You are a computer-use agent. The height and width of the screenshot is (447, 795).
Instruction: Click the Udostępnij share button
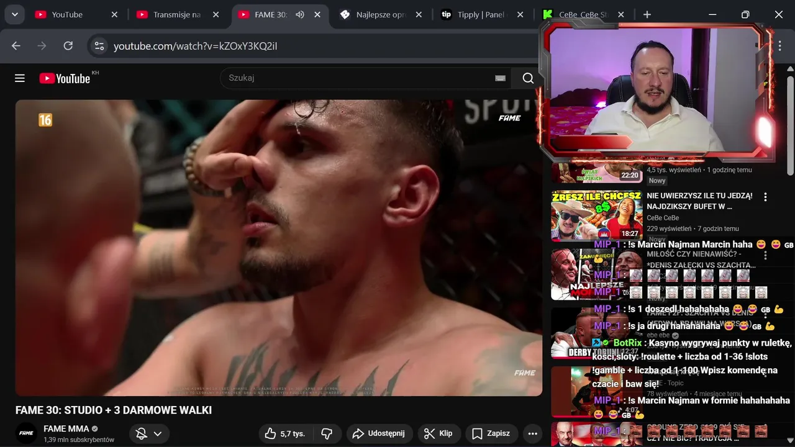(379, 433)
